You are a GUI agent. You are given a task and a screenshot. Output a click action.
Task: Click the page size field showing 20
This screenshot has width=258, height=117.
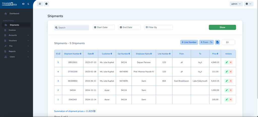(x=228, y=42)
